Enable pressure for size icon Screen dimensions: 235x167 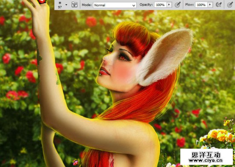(230, 5)
